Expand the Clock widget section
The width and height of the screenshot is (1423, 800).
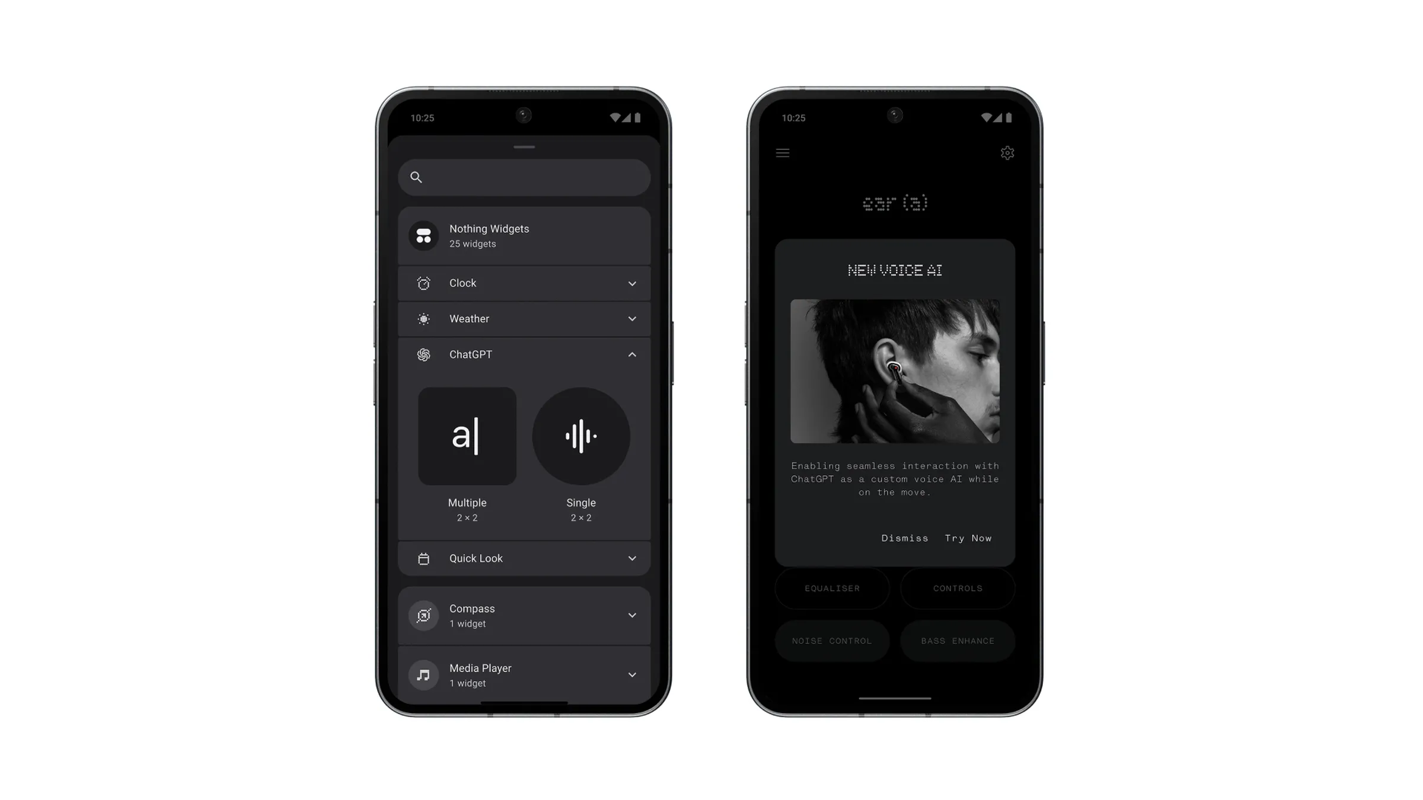632,283
